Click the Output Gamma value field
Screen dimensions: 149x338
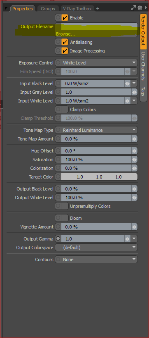[93, 239]
